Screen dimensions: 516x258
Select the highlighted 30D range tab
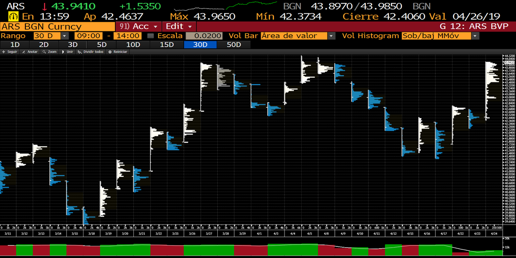coord(200,45)
